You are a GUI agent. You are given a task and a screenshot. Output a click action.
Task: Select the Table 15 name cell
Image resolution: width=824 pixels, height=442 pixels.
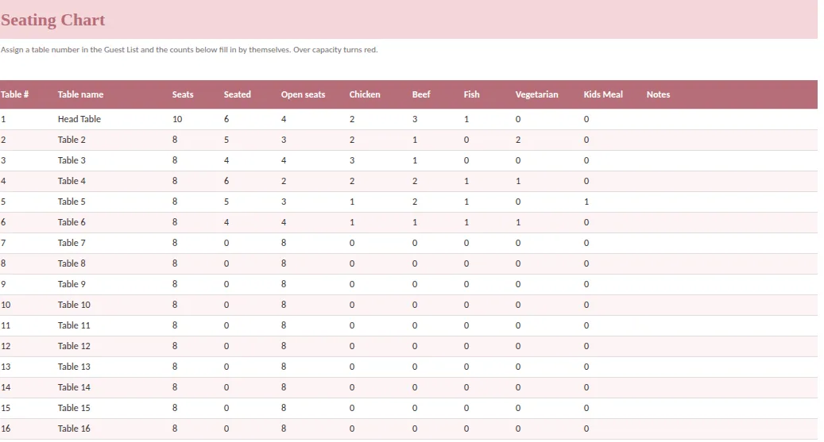click(x=74, y=408)
